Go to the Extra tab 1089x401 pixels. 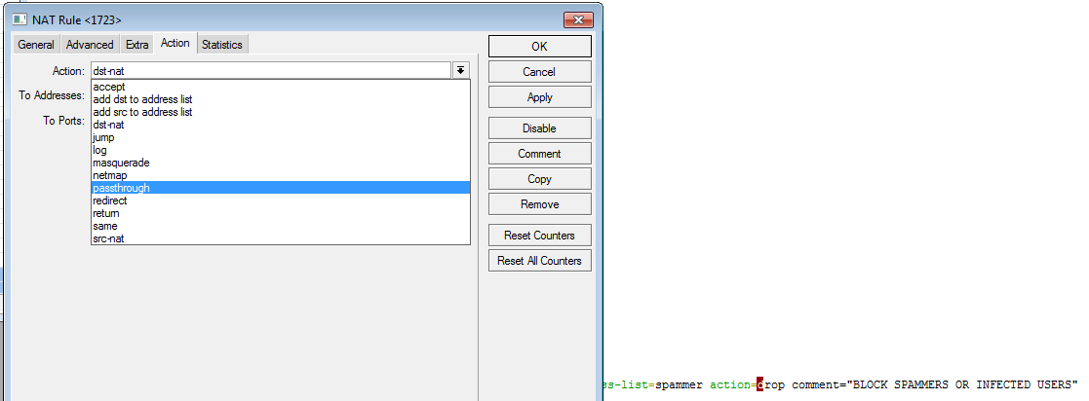136,45
